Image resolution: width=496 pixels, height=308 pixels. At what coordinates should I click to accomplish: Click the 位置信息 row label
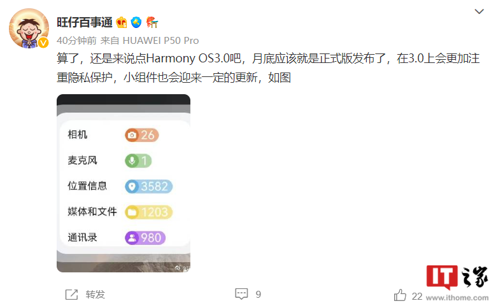tap(87, 186)
